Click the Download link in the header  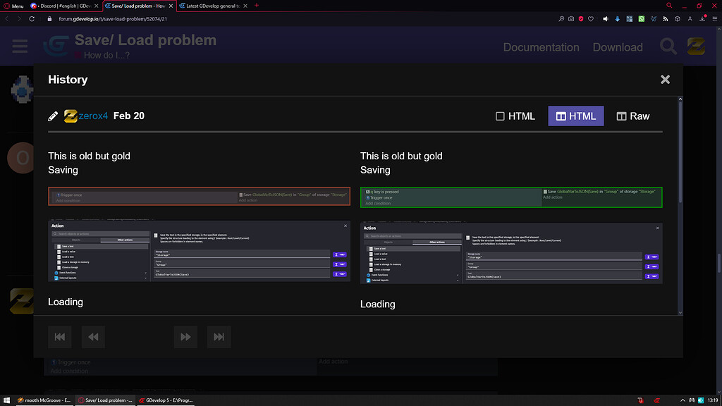pos(617,47)
